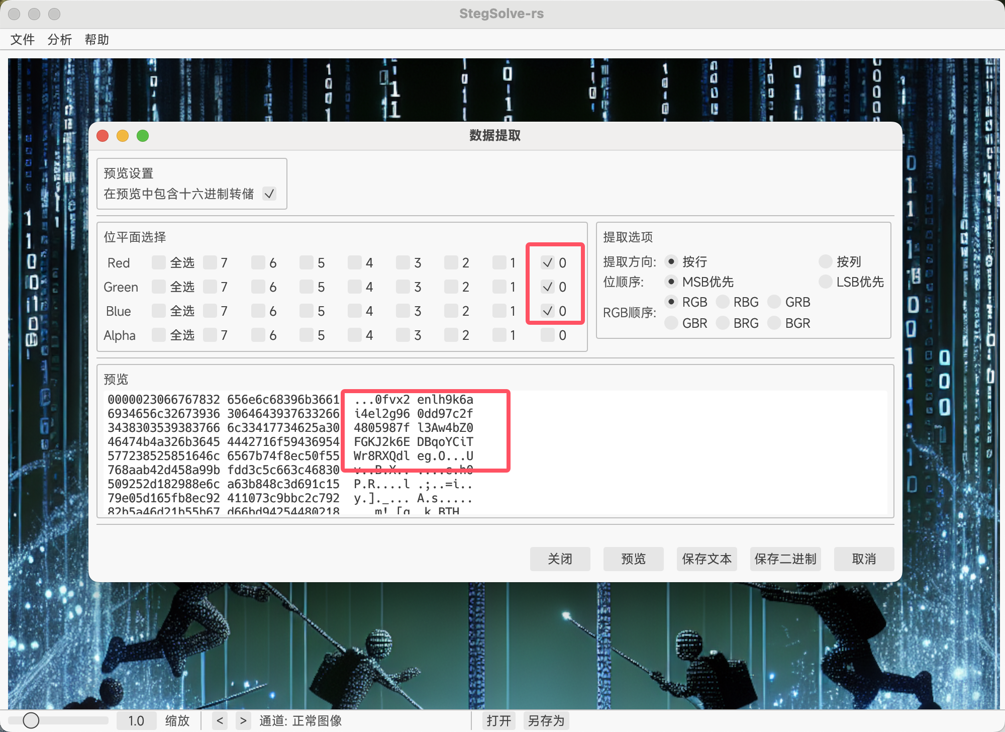Select GRB channel order

click(774, 302)
